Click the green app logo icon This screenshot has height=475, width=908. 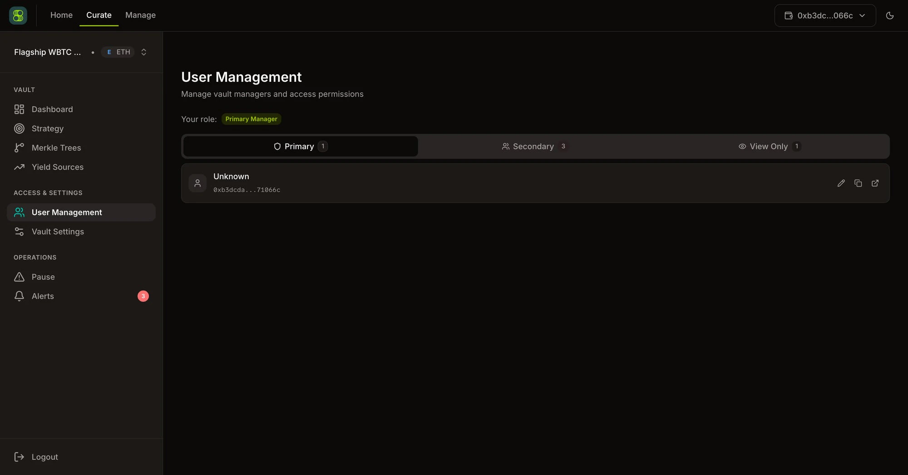tap(18, 15)
